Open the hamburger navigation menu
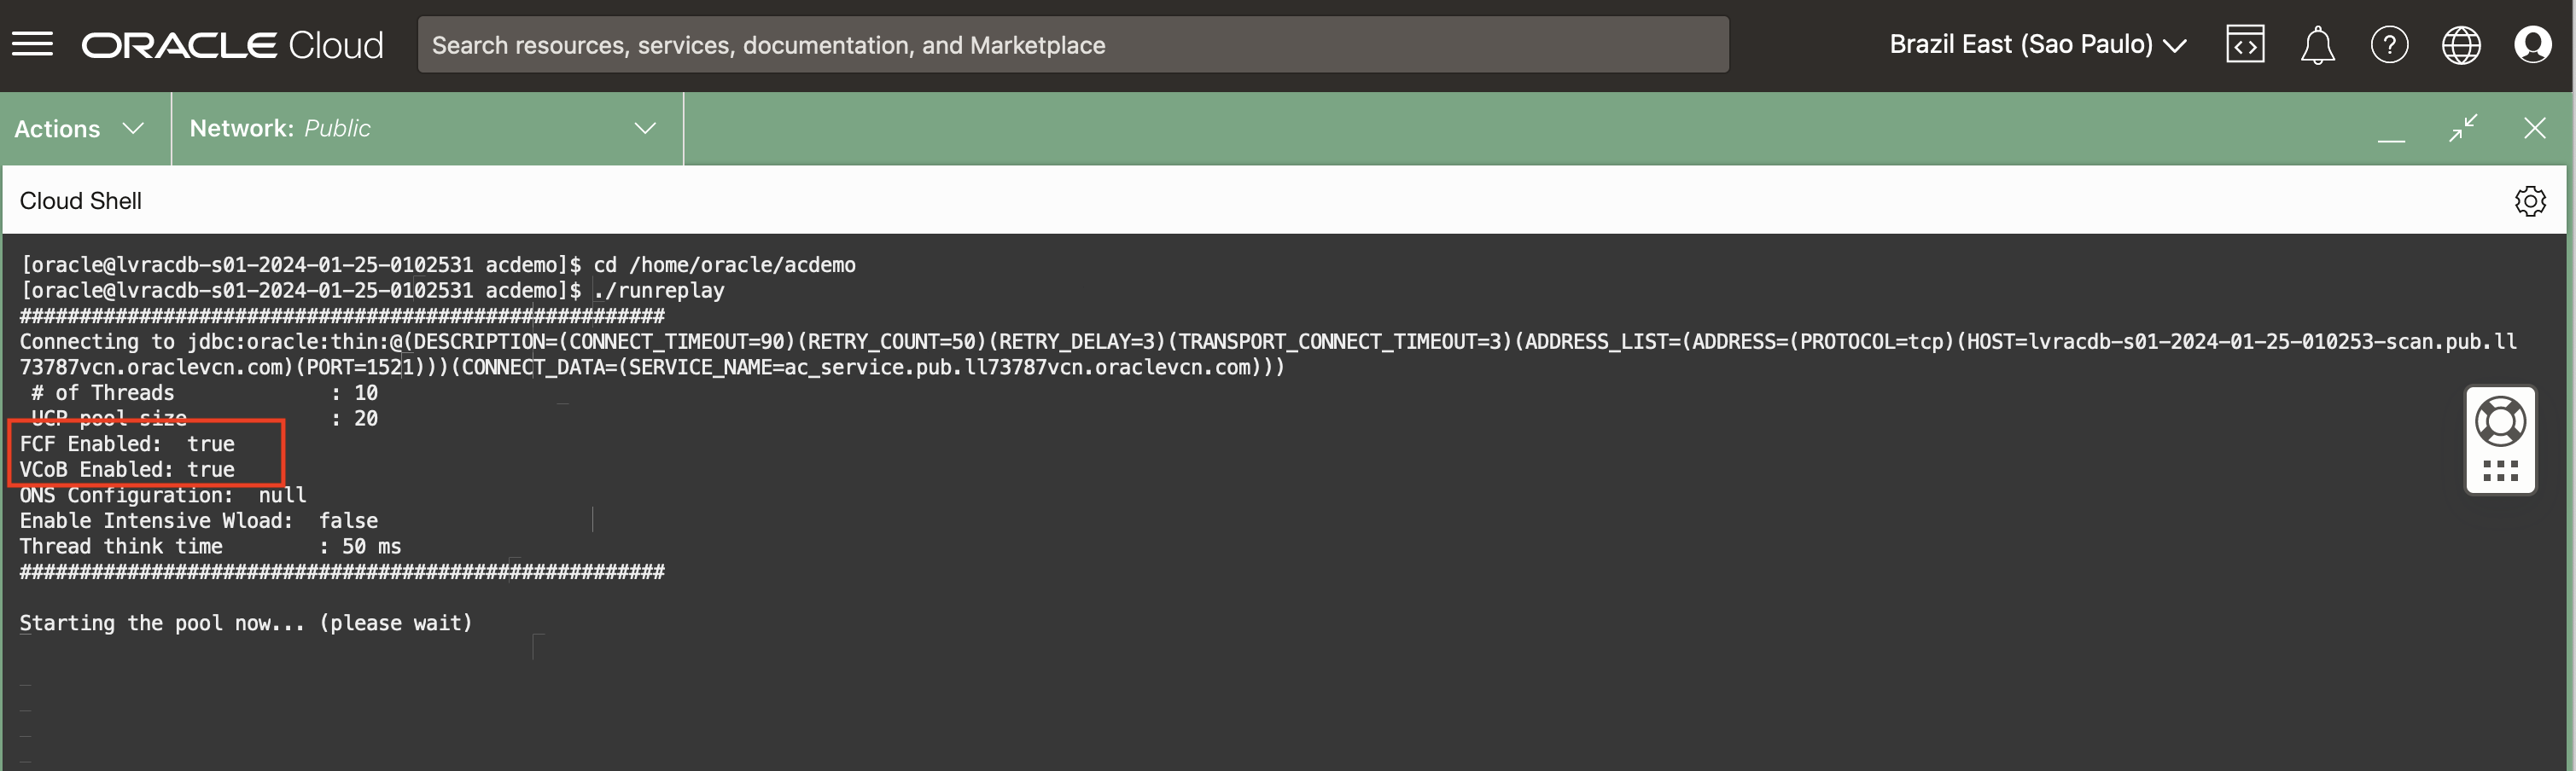The width and height of the screenshot is (2576, 771). point(32,45)
